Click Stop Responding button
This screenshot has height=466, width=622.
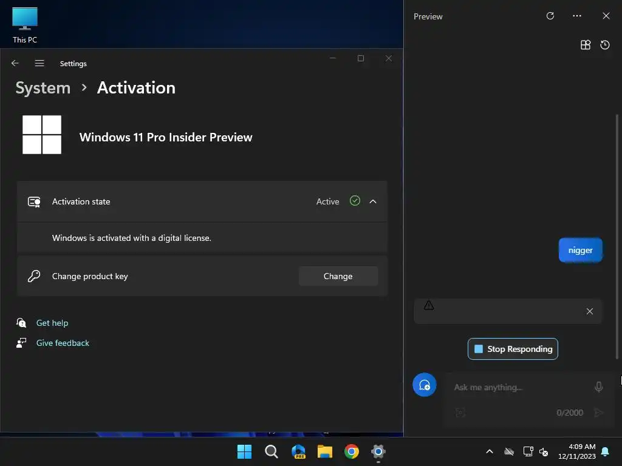point(513,349)
